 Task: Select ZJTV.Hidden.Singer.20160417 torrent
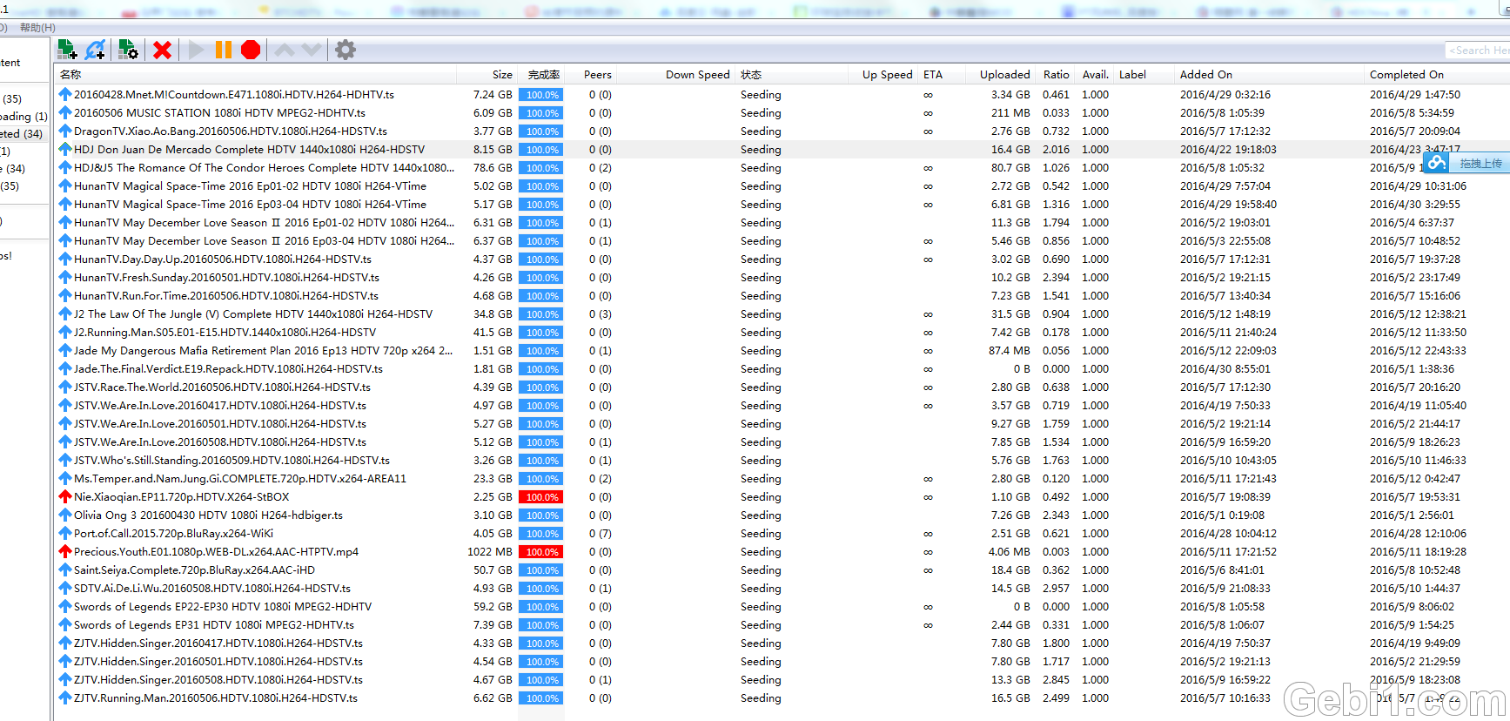[218, 643]
